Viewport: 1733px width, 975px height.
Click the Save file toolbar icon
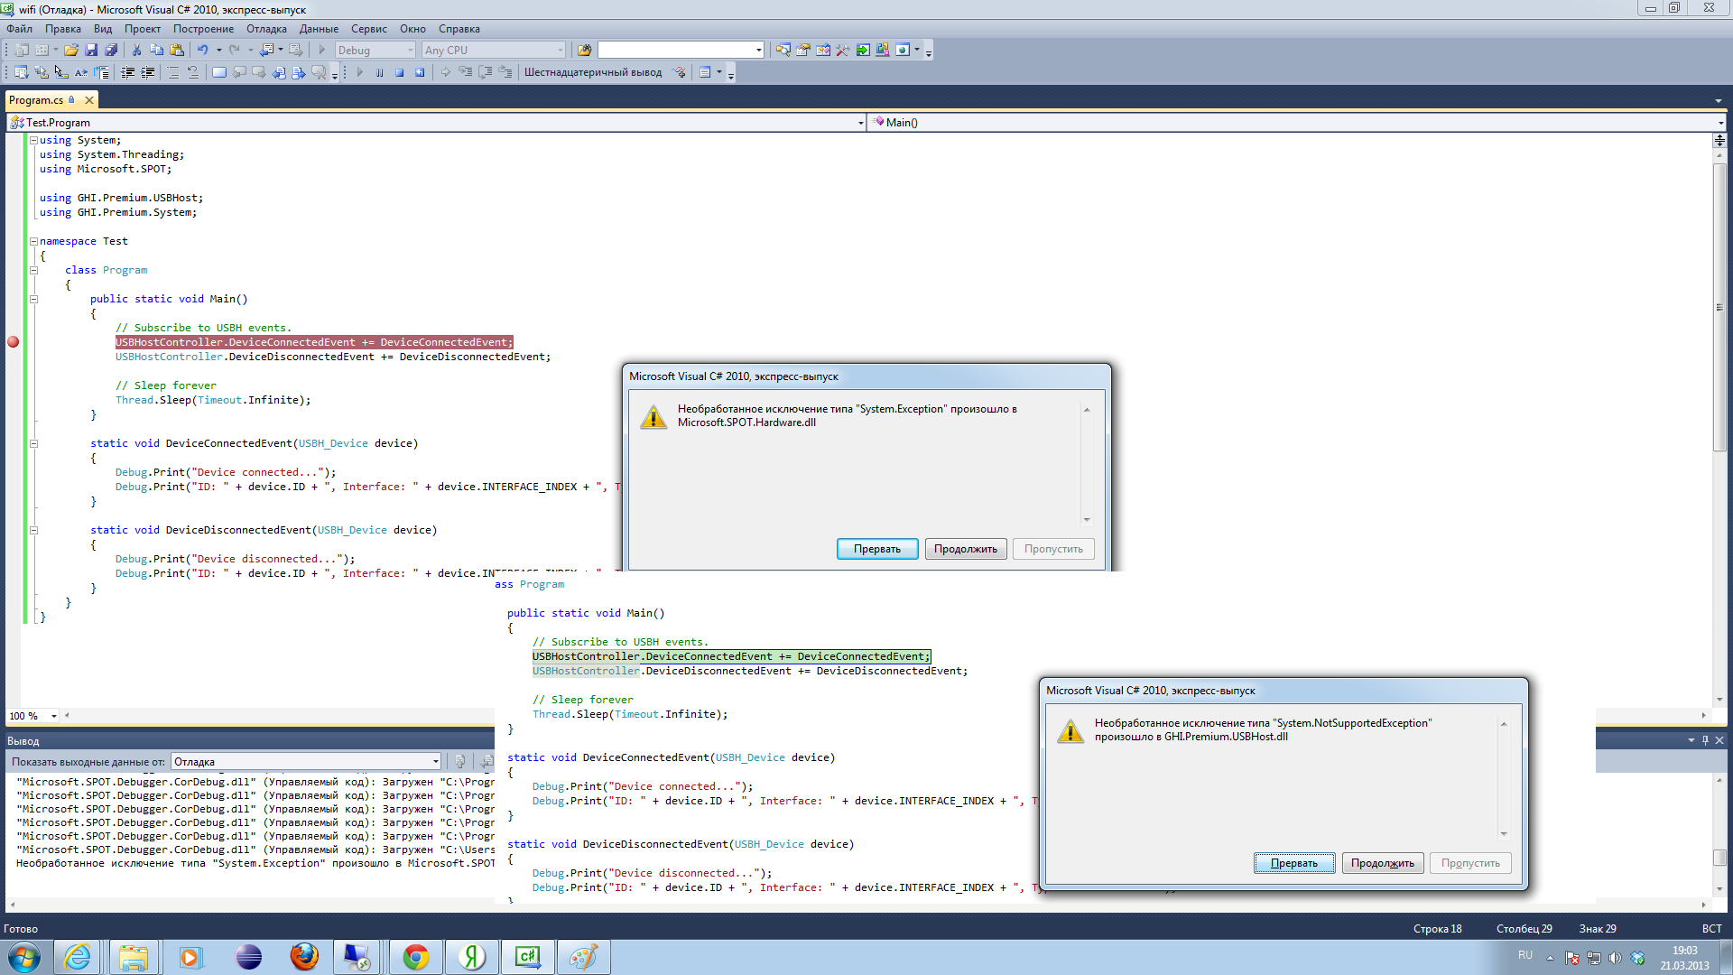pyautogui.click(x=91, y=51)
